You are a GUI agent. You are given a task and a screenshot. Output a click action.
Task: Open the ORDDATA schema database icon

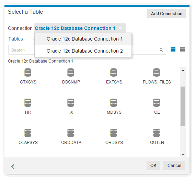71,133
